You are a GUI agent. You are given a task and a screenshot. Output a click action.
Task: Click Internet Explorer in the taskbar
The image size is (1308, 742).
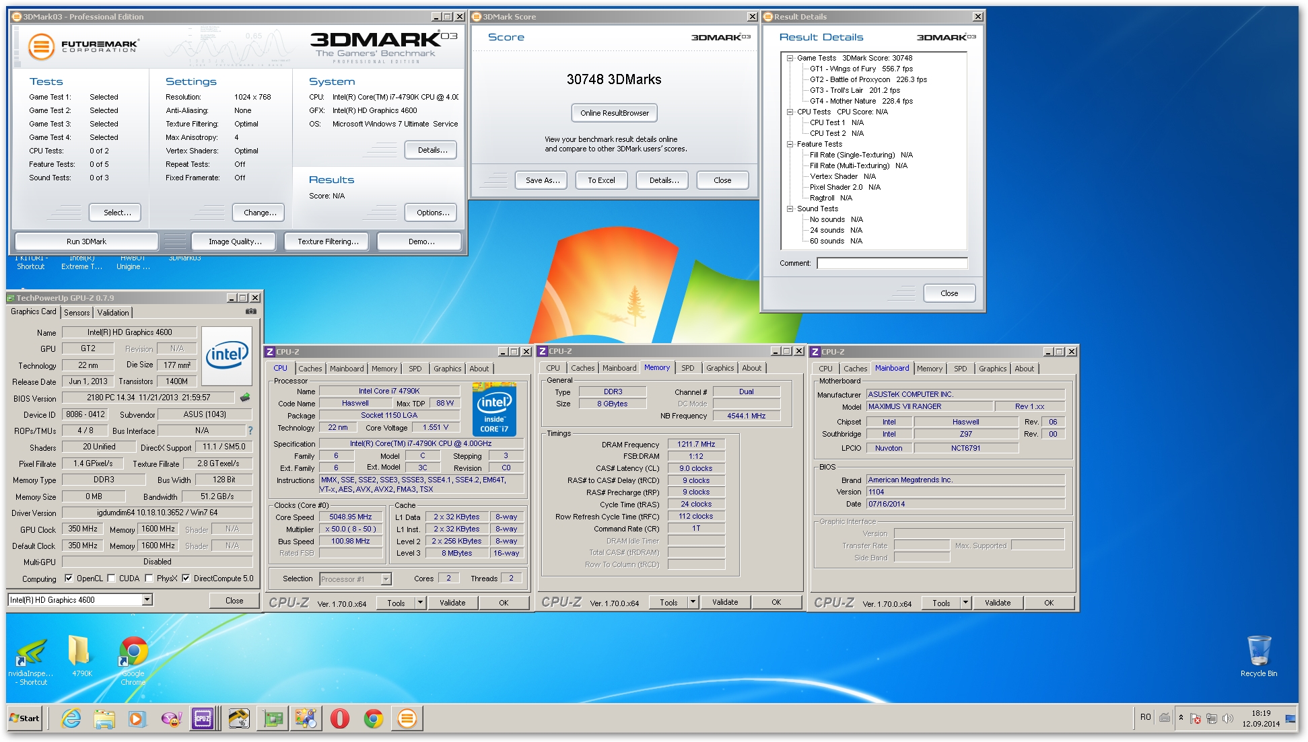[71, 718]
